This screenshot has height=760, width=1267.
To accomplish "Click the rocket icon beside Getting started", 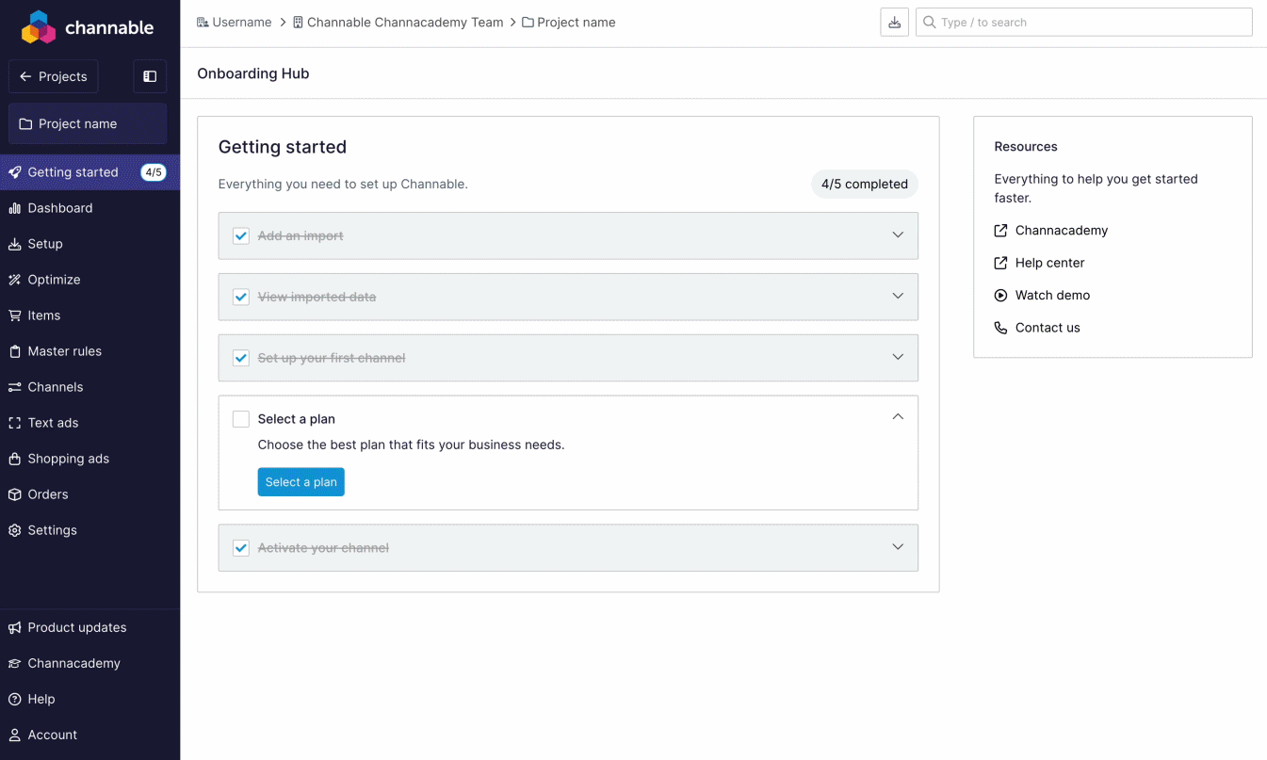I will pos(14,172).
